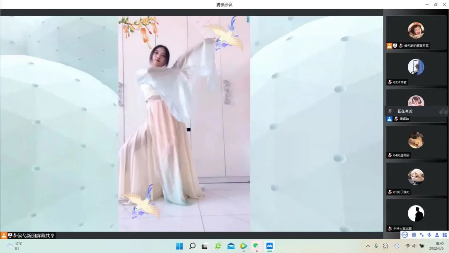
Task: Open the Windows Start menu
Action: click(x=179, y=246)
